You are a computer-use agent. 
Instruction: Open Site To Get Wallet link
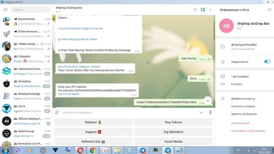coord(68,94)
